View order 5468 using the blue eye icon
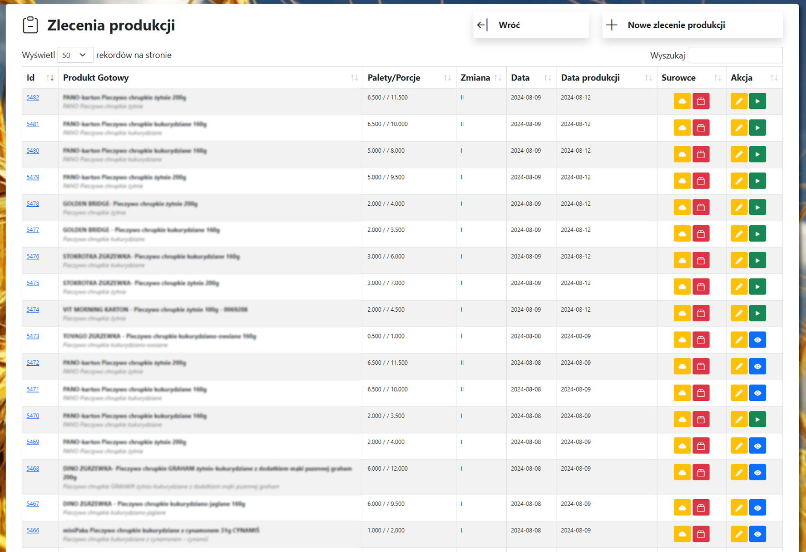Screen dimensions: 806x552 coord(757,472)
